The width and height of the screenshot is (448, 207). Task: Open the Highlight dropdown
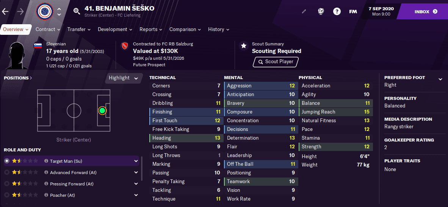click(124, 78)
